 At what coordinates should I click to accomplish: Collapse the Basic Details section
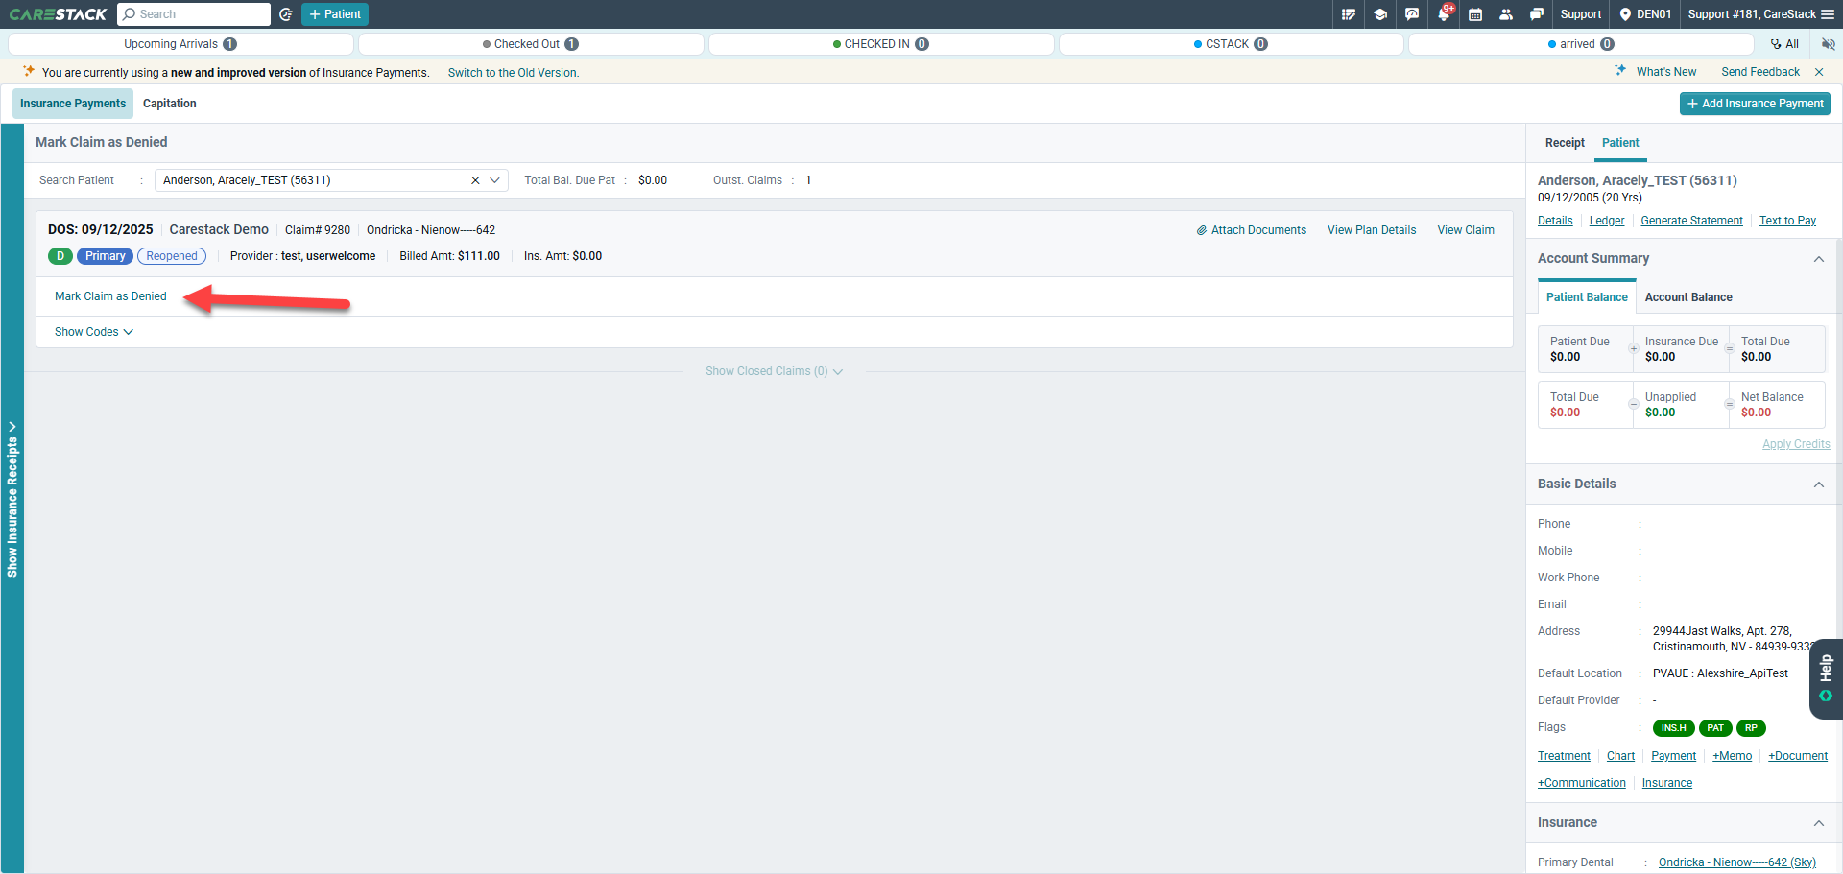click(x=1818, y=484)
